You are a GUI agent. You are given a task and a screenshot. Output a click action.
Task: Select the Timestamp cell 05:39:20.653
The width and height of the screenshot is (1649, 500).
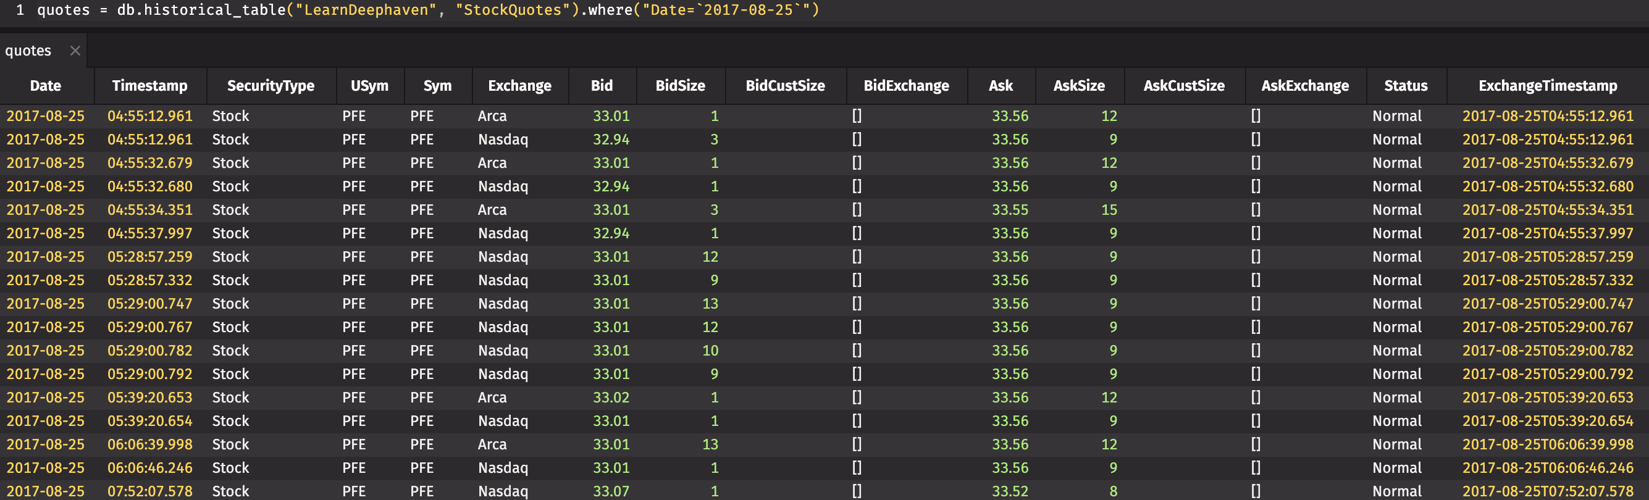[x=150, y=398]
